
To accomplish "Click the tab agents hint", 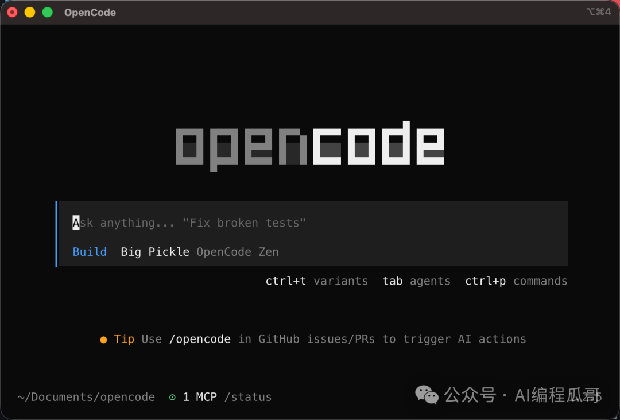I will click(x=416, y=281).
